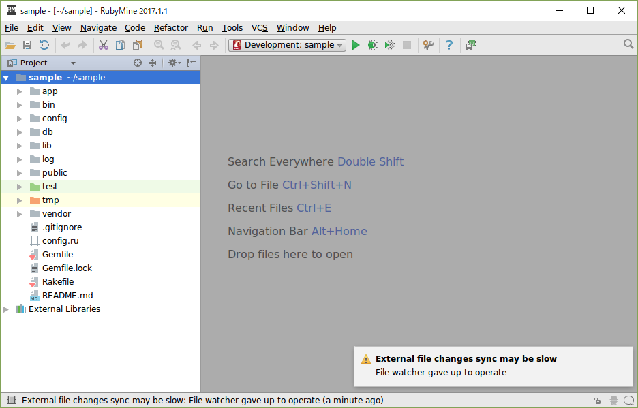Expand the app folder
This screenshot has width=638, height=408.
[19, 91]
